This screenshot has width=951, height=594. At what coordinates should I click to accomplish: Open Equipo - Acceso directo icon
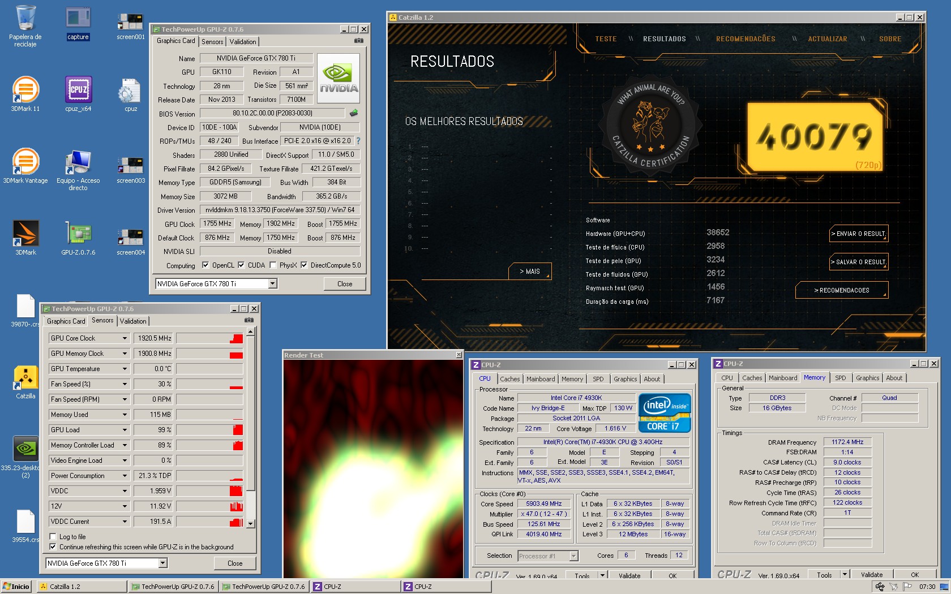[x=78, y=170]
